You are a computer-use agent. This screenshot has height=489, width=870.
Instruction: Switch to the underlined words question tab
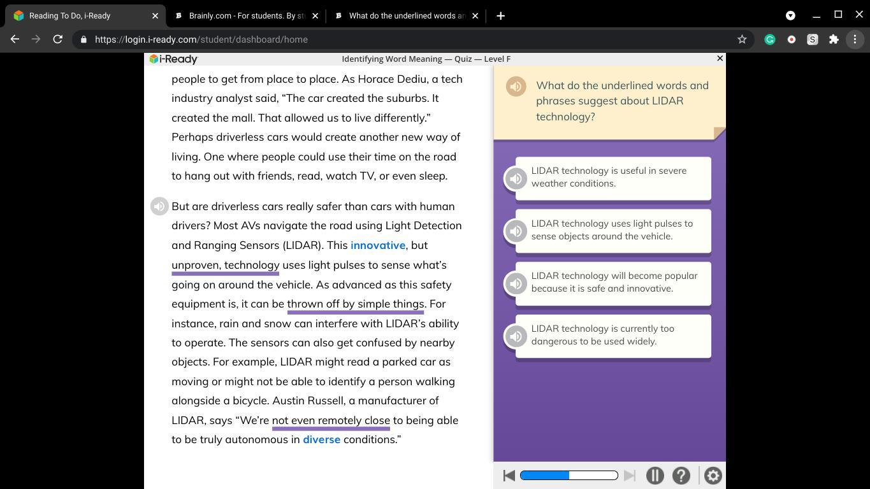click(405, 16)
